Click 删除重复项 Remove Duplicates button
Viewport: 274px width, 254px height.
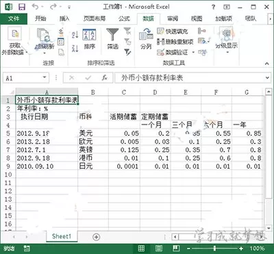point(175,42)
